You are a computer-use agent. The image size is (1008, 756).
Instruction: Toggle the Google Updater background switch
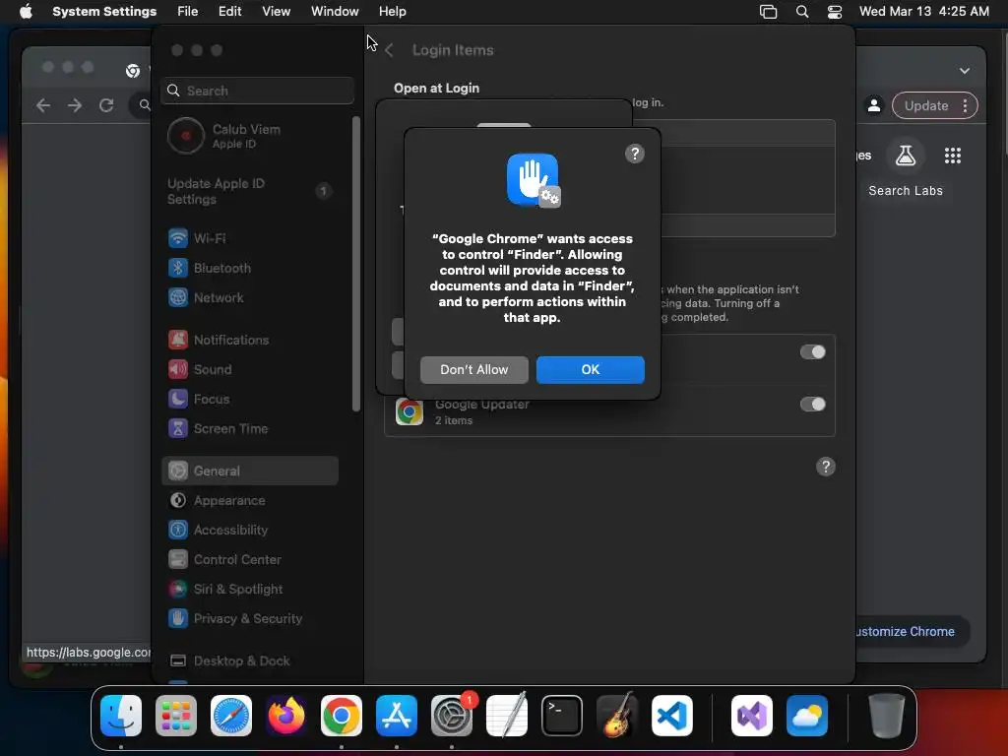coord(812,405)
